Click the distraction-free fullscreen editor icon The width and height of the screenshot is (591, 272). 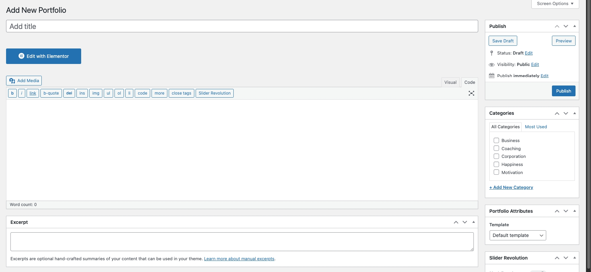point(471,93)
